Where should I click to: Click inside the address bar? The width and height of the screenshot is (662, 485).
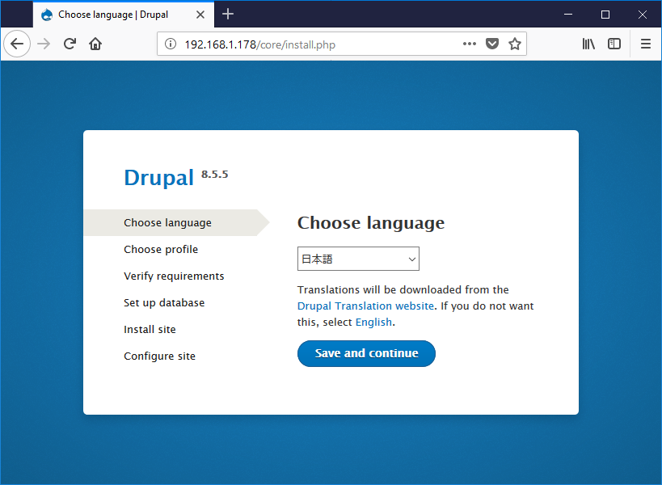click(307, 44)
